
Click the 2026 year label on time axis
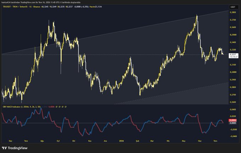point(122,141)
